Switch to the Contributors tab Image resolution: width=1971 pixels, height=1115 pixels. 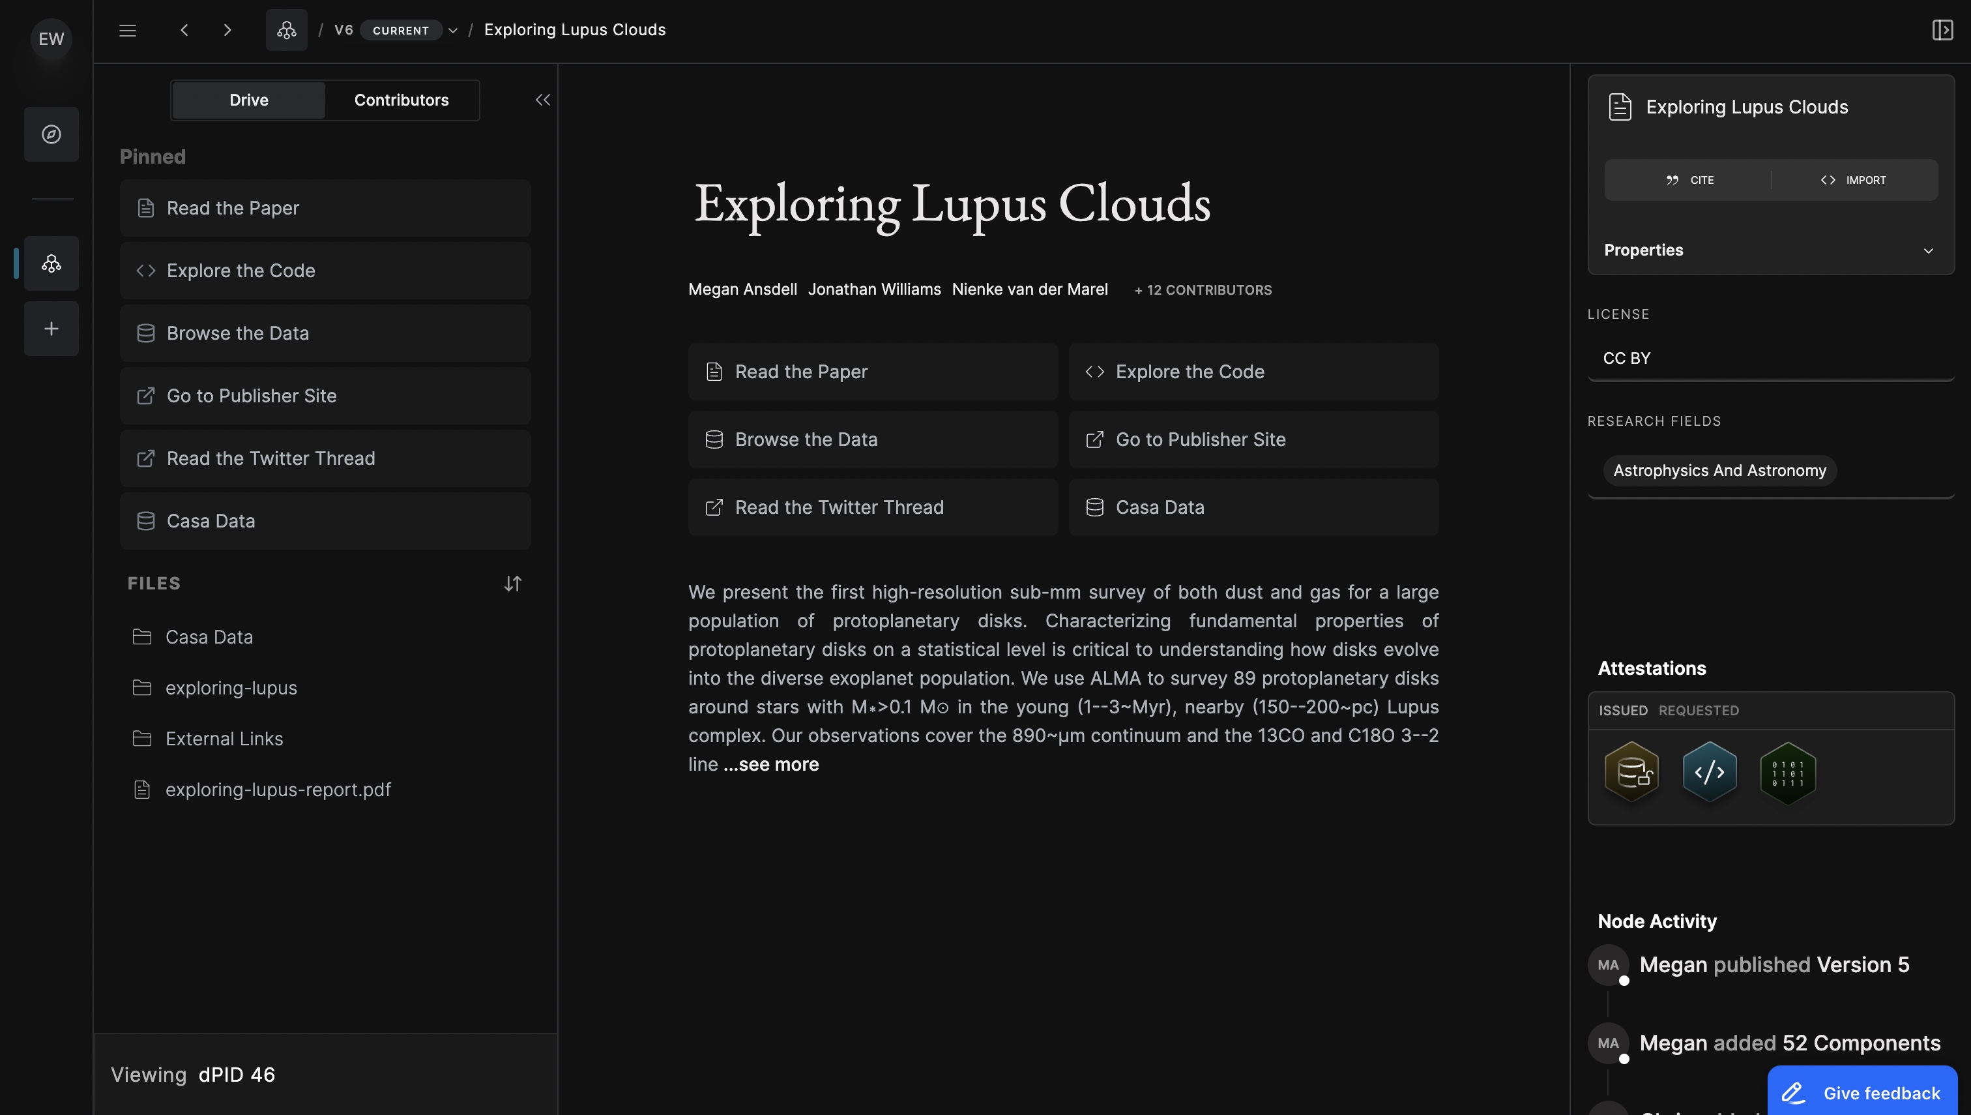(401, 100)
